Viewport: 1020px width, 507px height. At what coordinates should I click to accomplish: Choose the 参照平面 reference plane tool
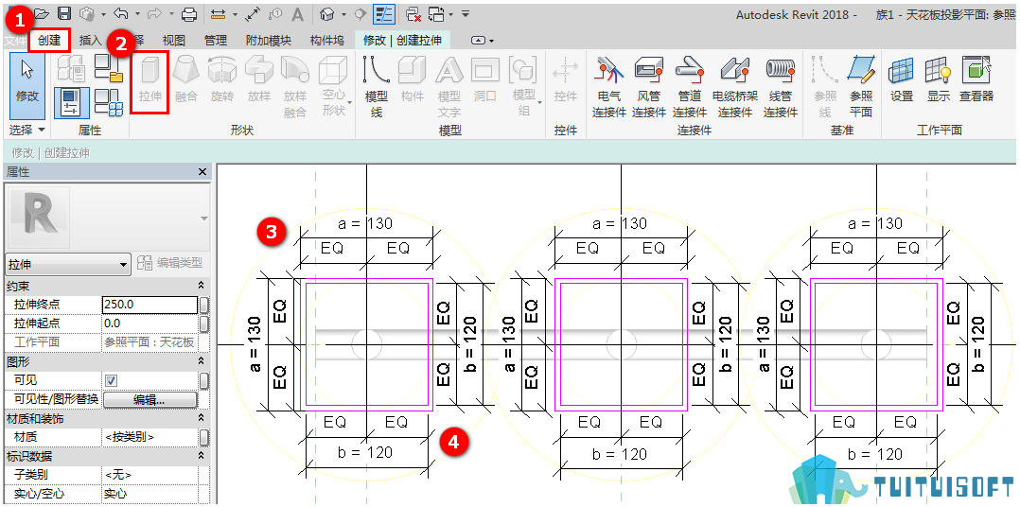861,87
